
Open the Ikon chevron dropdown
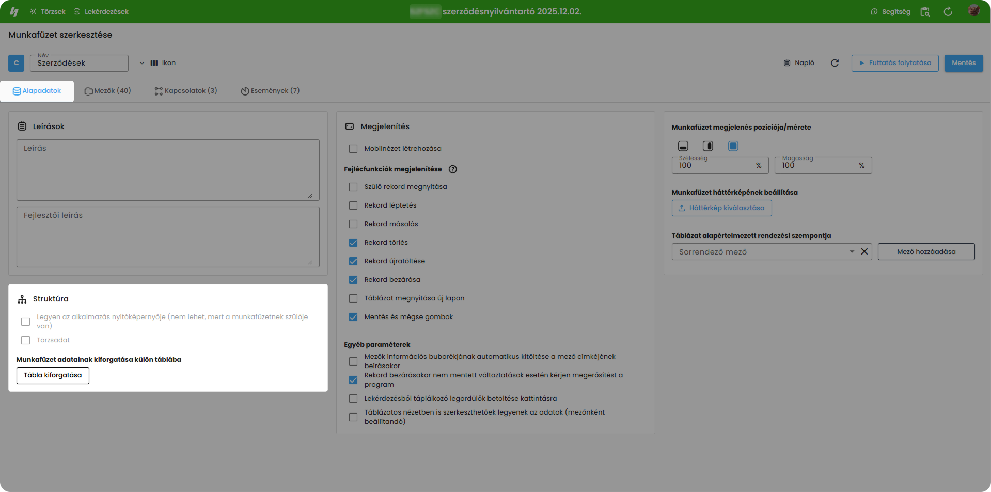click(142, 63)
